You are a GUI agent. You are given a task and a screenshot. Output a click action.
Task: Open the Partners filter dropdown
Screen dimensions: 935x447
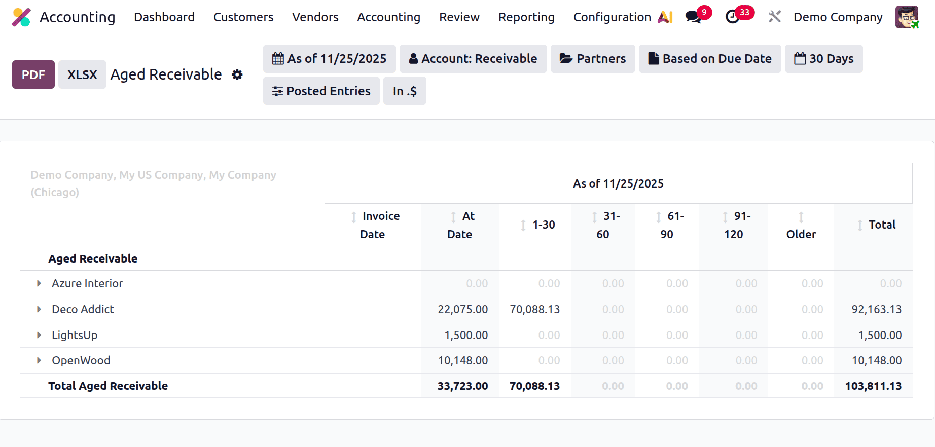(593, 59)
